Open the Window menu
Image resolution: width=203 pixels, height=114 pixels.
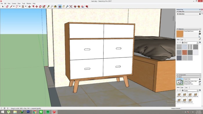click(x=29, y=3)
